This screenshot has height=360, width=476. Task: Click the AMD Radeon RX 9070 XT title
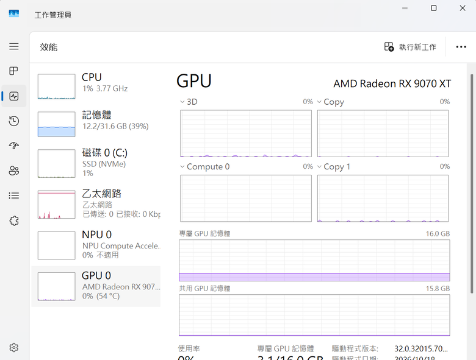coord(392,83)
